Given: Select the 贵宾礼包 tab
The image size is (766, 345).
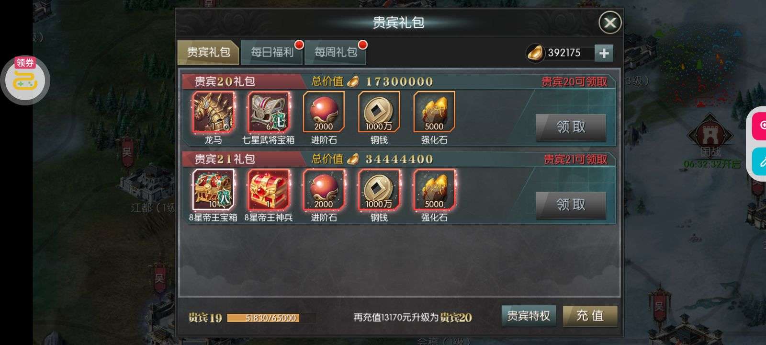Looking at the screenshot, I should pos(208,52).
